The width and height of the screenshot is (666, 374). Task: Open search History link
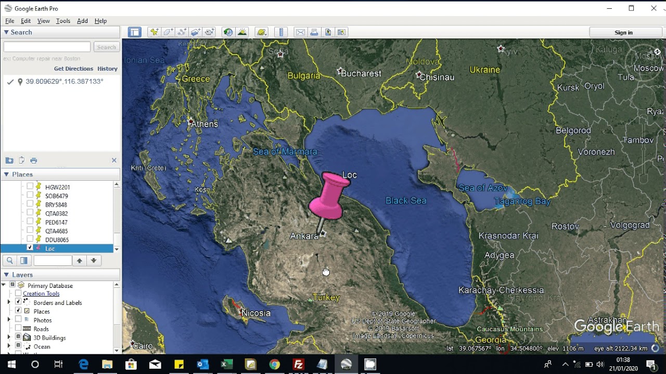107,69
